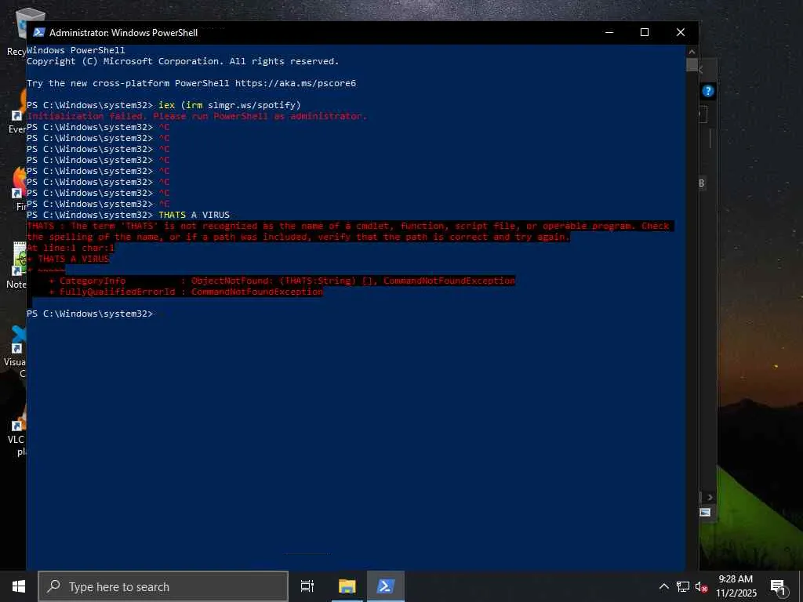Open Task View from the taskbar
803x602 pixels.
(307, 586)
